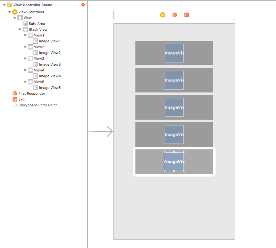Click the First Responder icon in the document outline
Screen dimensions: 276x248
[x=15, y=93]
